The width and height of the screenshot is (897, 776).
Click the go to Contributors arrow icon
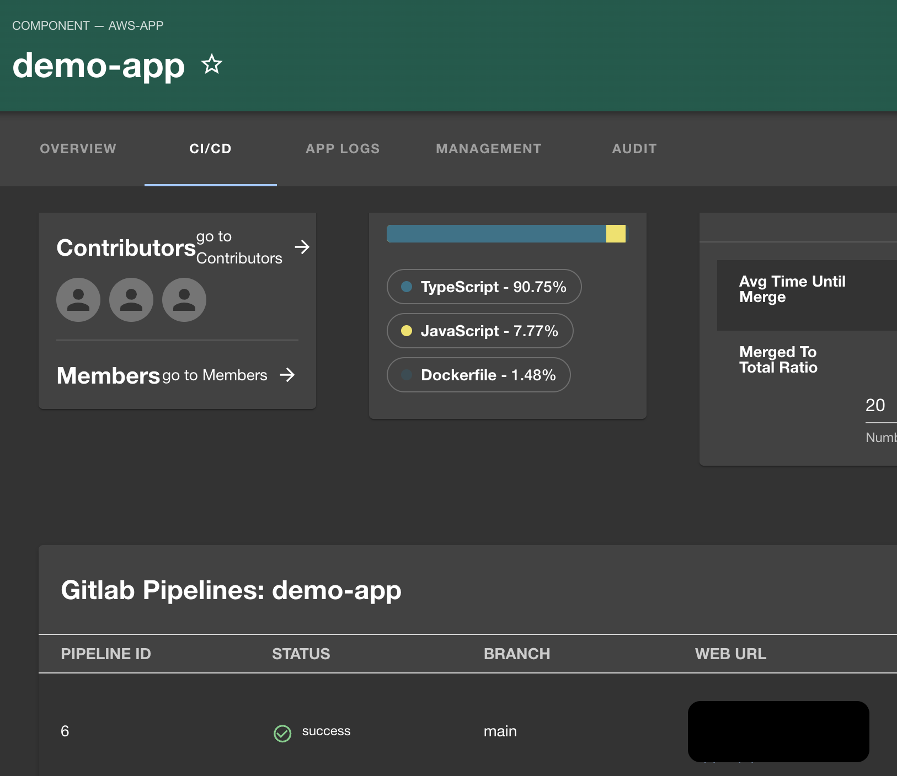pyautogui.click(x=302, y=247)
